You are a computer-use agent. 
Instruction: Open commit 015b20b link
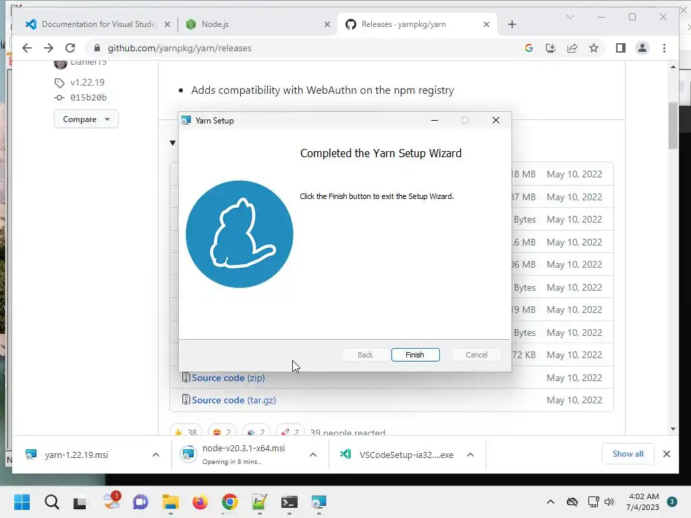(x=88, y=97)
